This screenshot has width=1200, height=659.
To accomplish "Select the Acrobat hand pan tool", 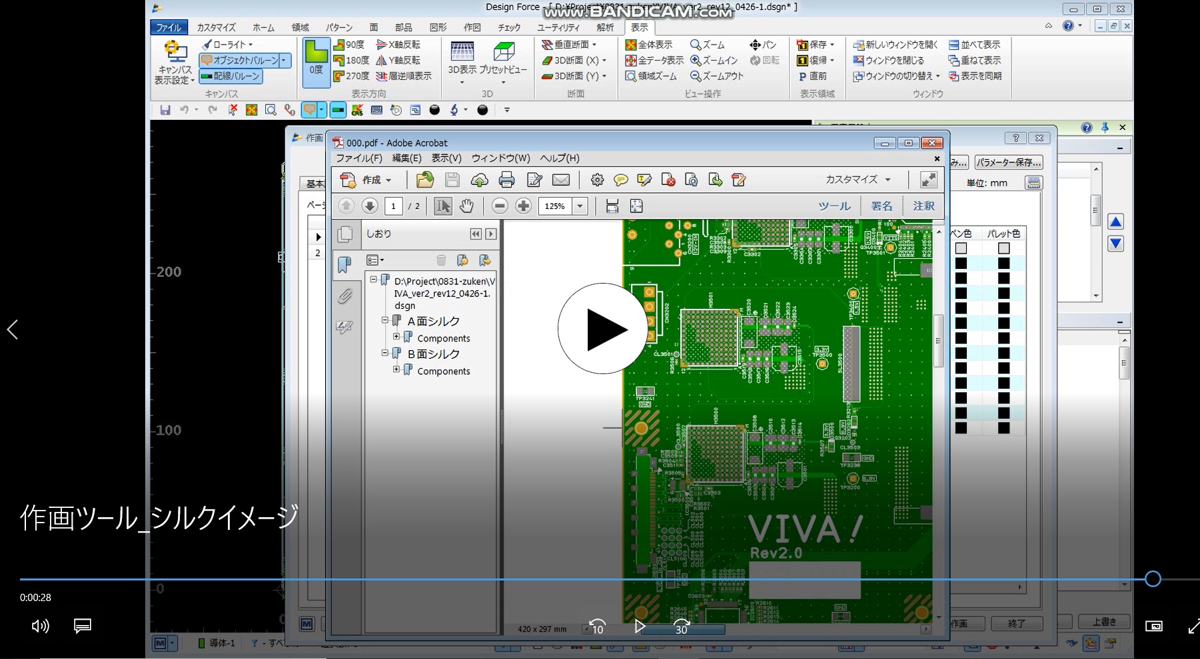I will 466,206.
